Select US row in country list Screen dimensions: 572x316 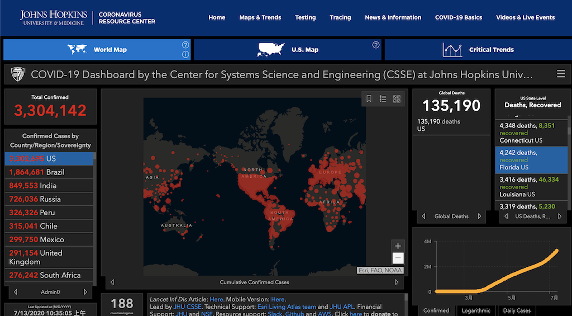(x=49, y=158)
